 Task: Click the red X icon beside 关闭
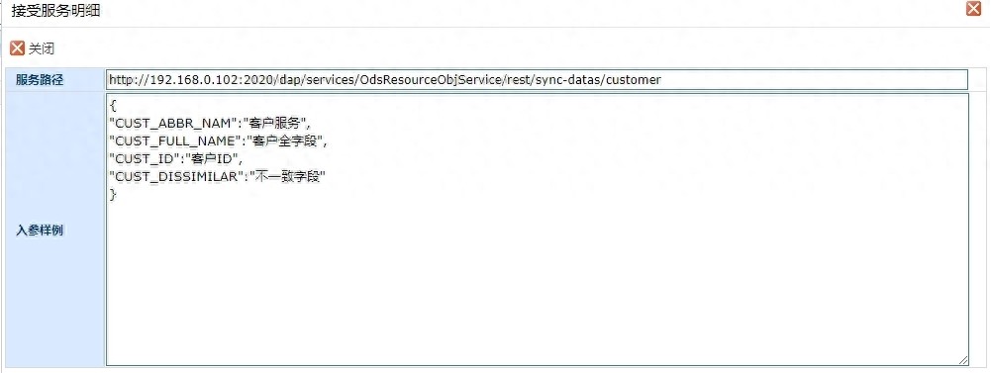(x=18, y=48)
